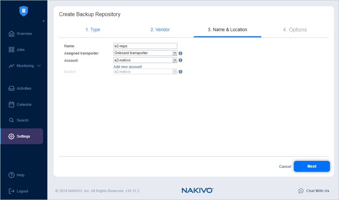Click the Calendar icon in sidebar
Screen dimensions: 339x200
pyautogui.click(x=11, y=105)
